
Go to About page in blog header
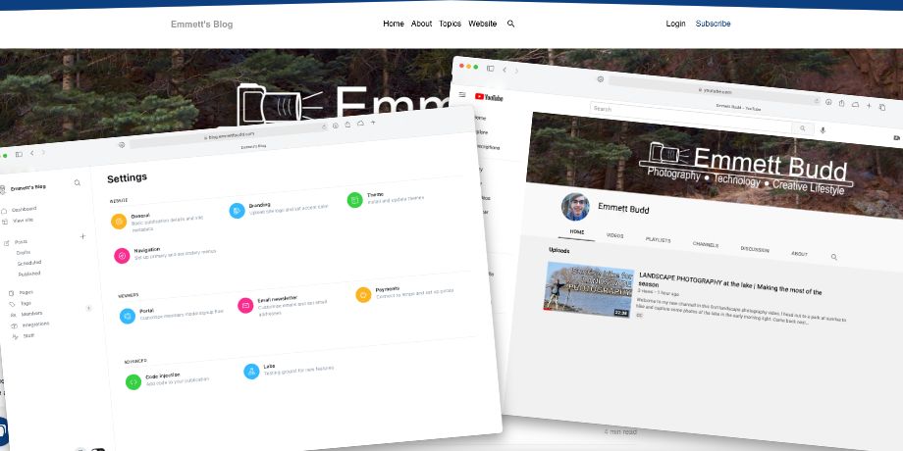coord(421,24)
